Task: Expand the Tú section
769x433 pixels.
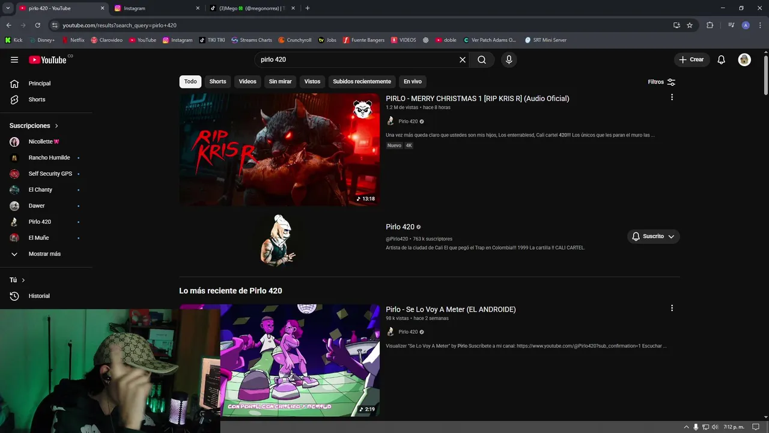Action: (x=17, y=280)
